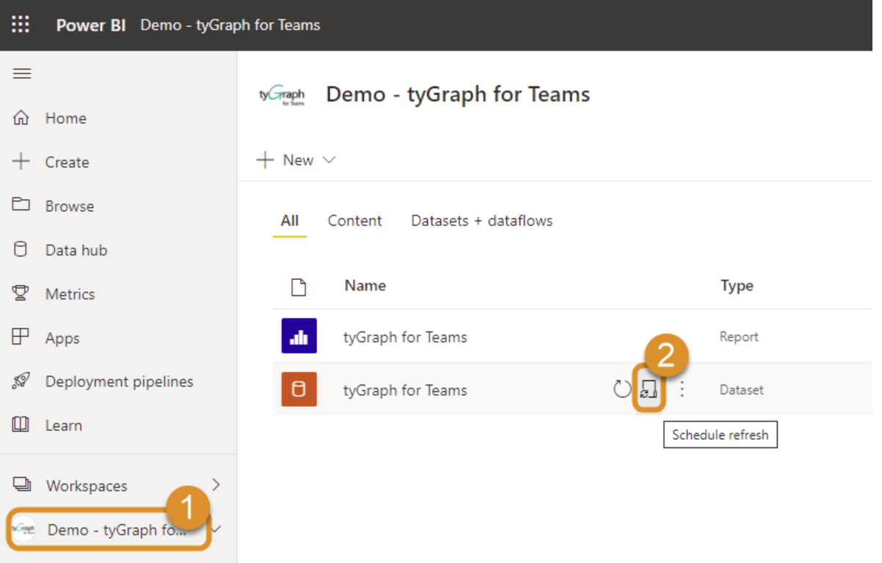The width and height of the screenshot is (882, 563).
Task: Expand Demo - tyGraph workspace chevron
Action: (x=217, y=529)
